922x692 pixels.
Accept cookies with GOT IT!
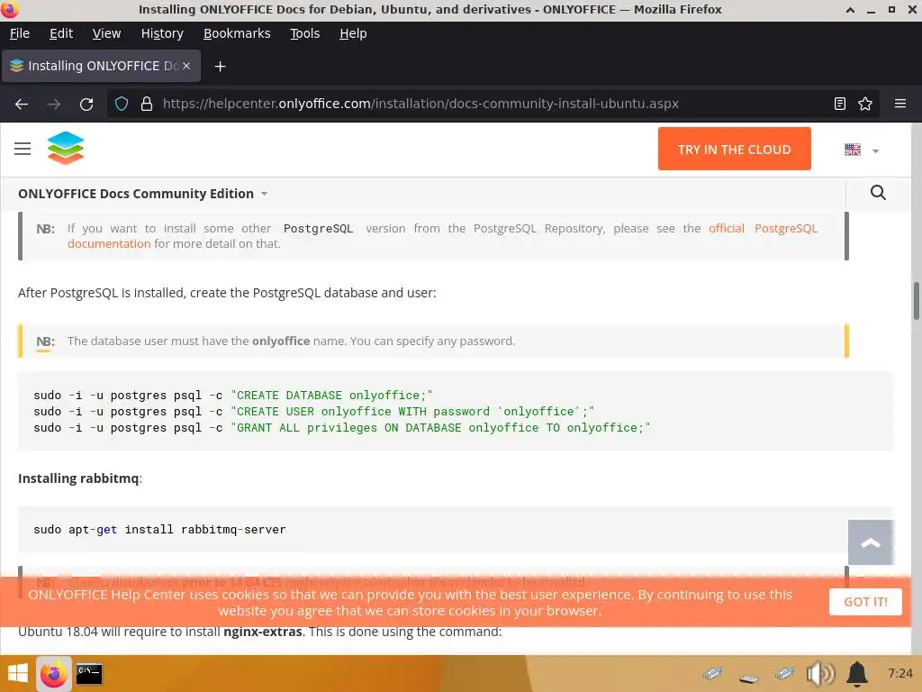tap(865, 602)
